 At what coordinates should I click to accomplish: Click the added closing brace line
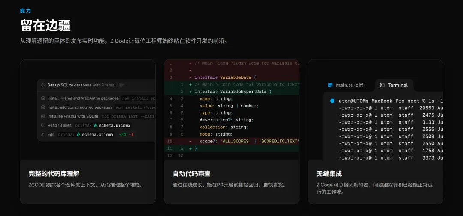pos(231,148)
